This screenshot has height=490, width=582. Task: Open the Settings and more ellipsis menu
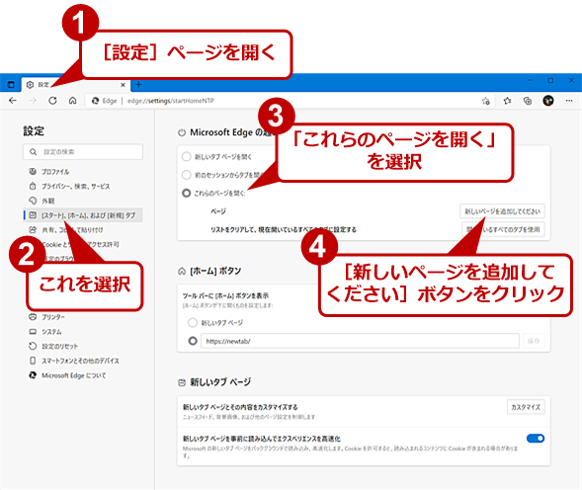(569, 101)
